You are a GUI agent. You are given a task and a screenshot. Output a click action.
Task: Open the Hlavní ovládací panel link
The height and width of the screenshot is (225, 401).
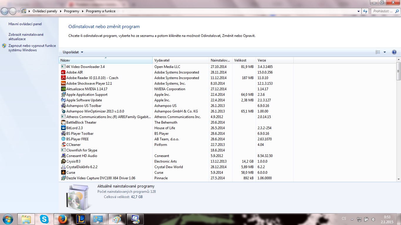[25, 24]
